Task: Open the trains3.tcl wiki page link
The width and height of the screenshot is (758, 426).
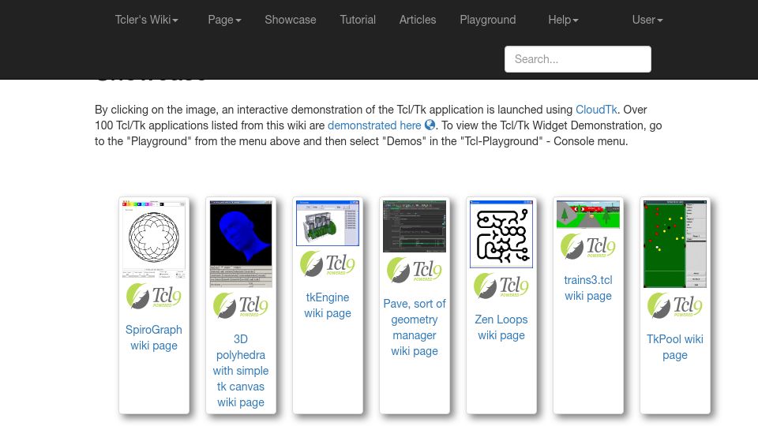Action: point(587,288)
